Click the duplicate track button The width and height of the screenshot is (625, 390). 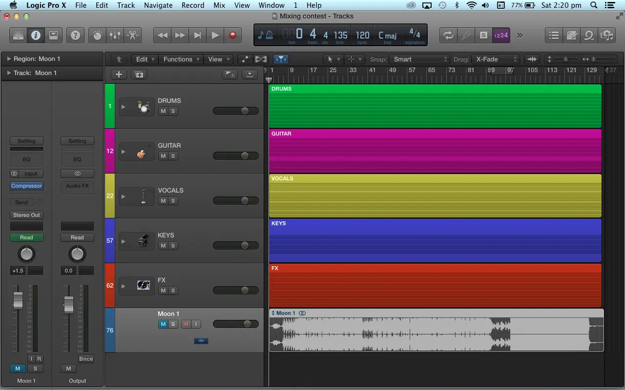(139, 75)
